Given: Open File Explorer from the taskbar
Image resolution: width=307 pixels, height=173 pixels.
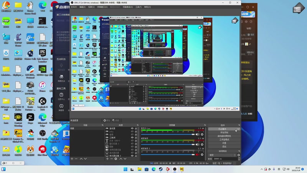Looking at the screenshot, I should pyautogui.click(x=139, y=169).
